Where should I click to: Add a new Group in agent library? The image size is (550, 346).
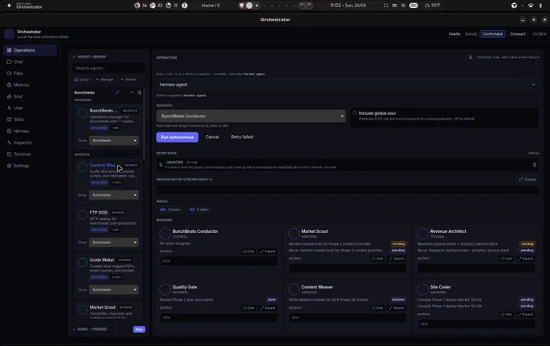(x=82, y=79)
